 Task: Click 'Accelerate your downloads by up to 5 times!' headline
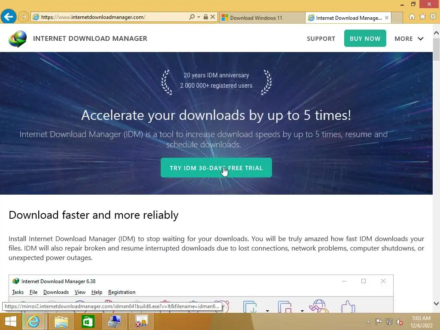pos(216,115)
